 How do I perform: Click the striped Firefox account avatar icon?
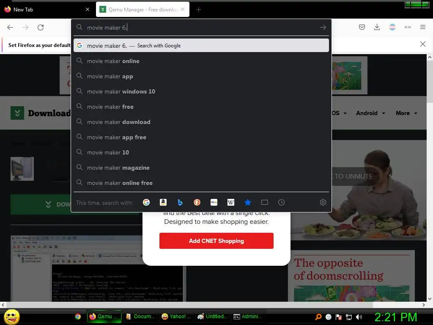(392, 27)
